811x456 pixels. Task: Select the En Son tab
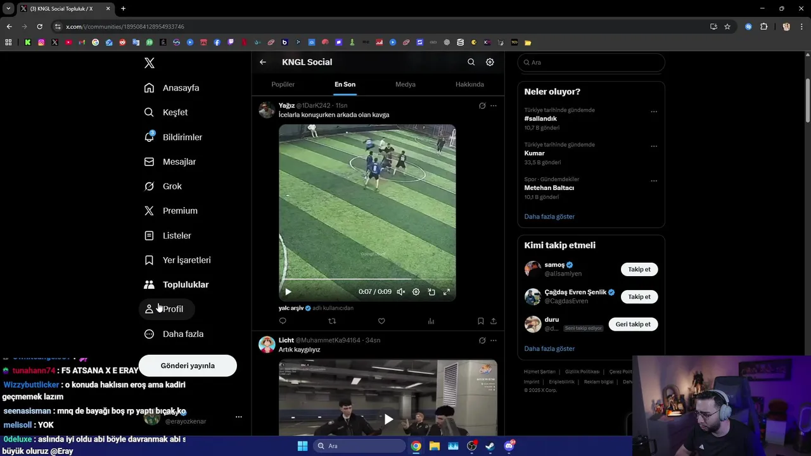click(x=345, y=84)
